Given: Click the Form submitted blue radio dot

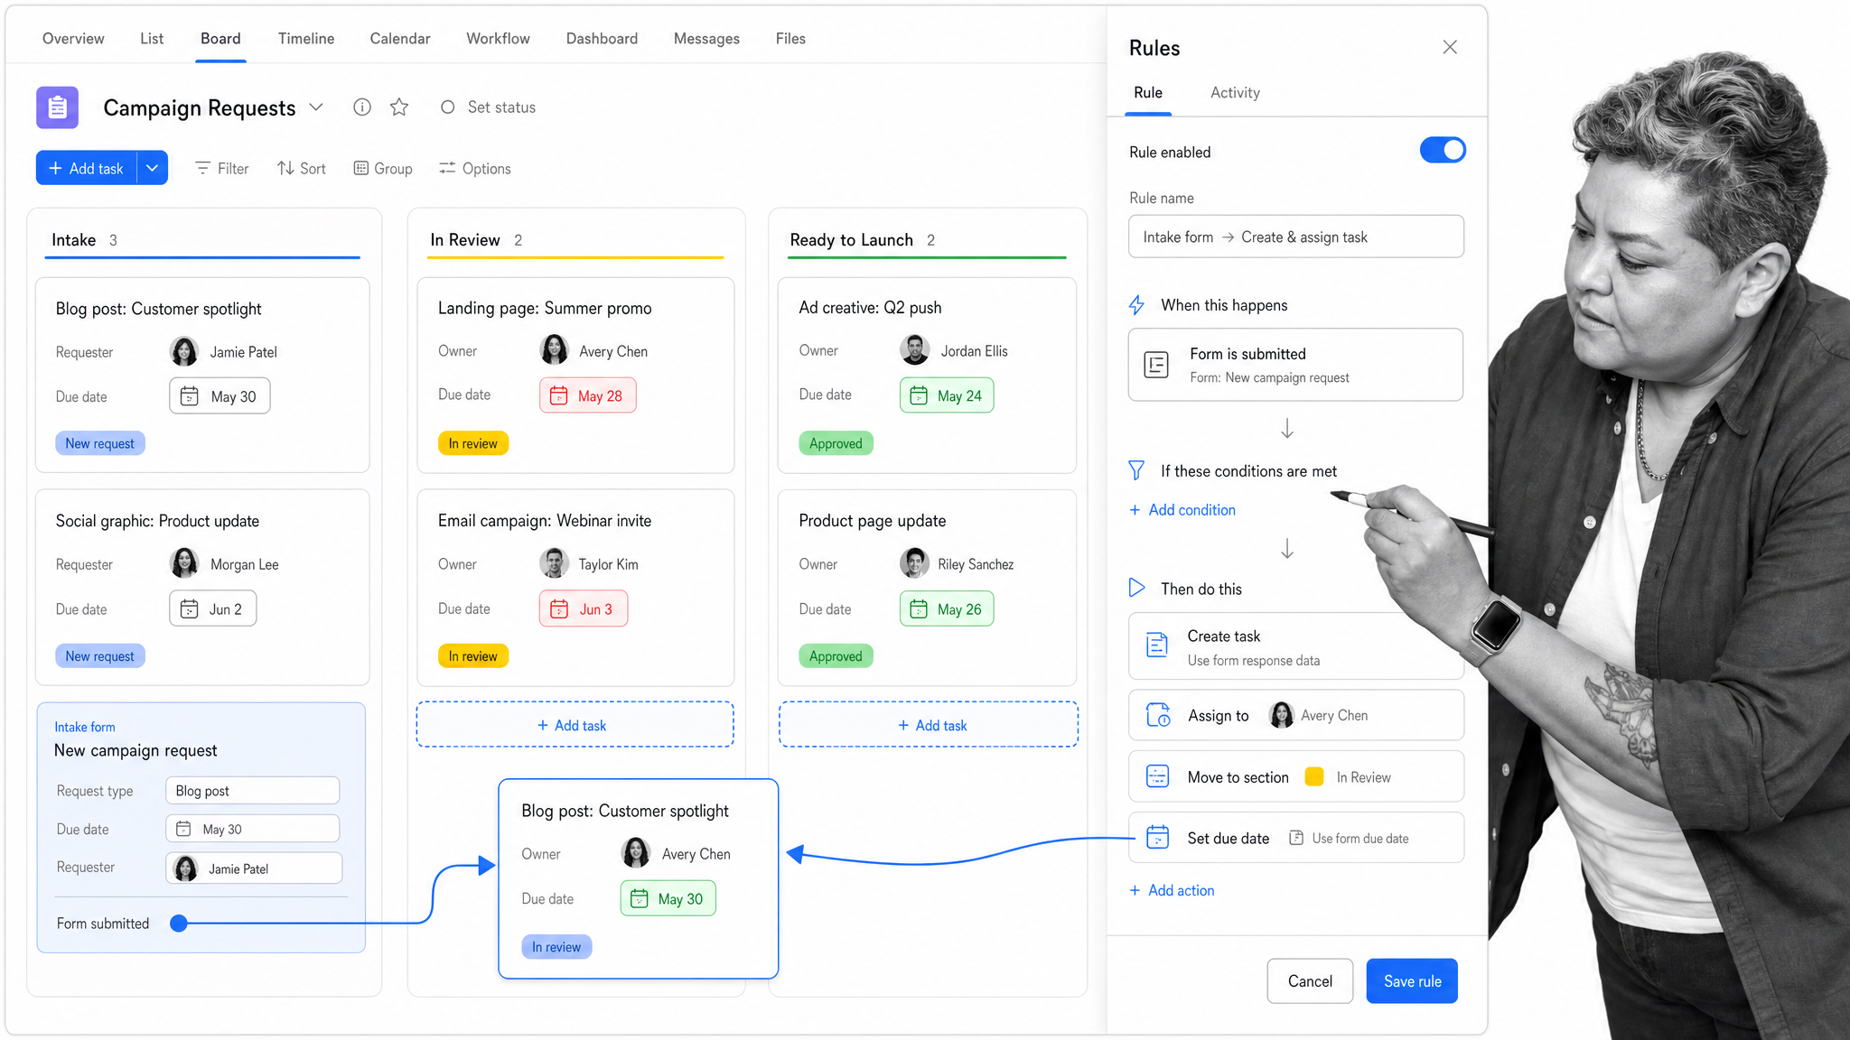Looking at the screenshot, I should click(x=179, y=923).
